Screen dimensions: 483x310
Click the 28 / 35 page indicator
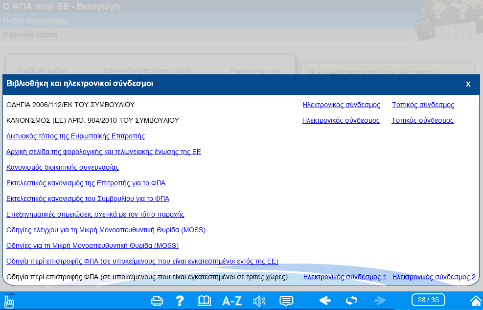point(428,300)
